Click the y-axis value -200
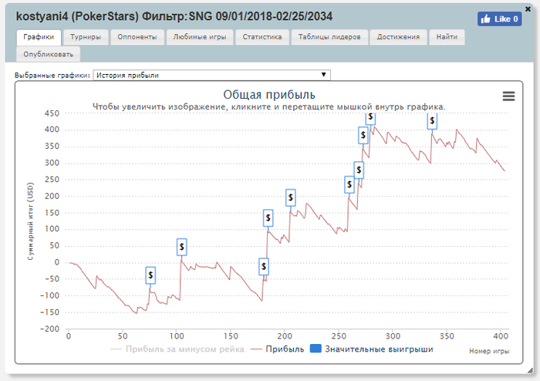The width and height of the screenshot is (540, 381). pos(49,329)
